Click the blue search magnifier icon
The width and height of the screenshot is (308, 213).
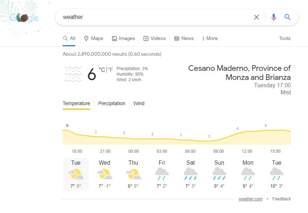(x=287, y=17)
